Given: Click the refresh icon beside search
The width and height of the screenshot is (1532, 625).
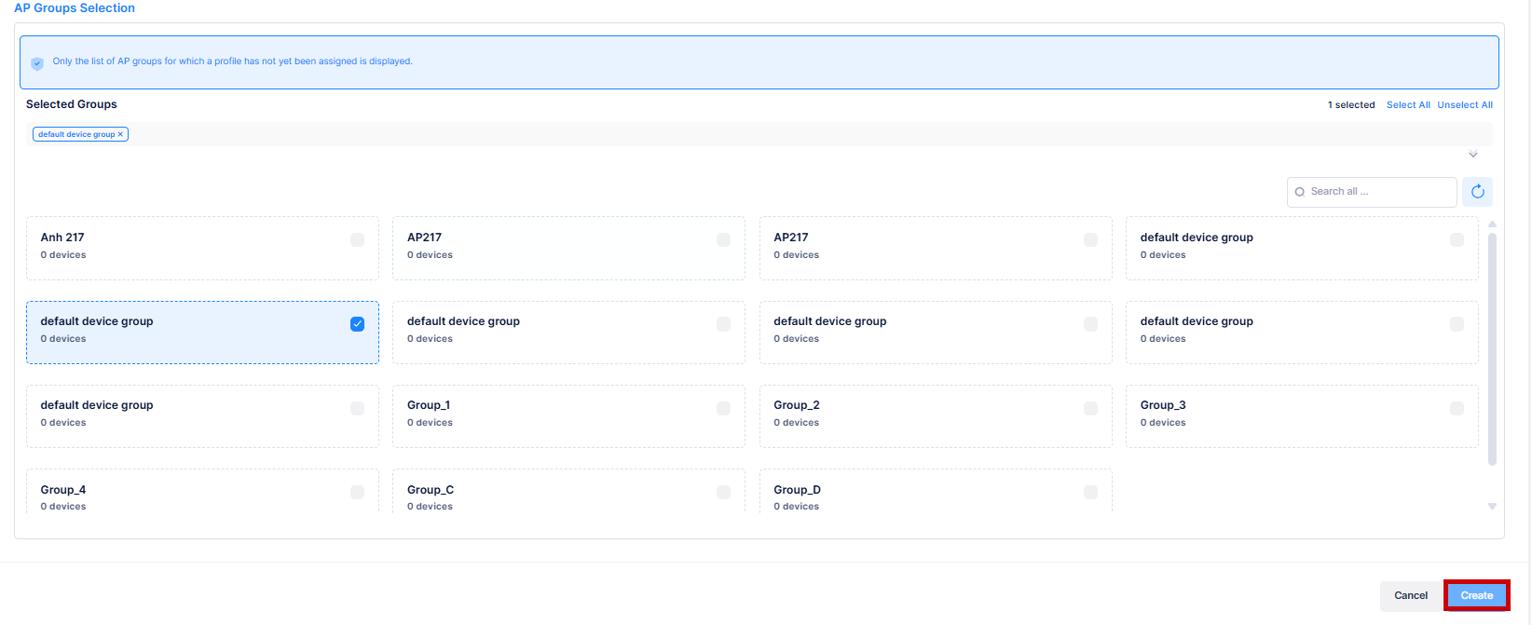Looking at the screenshot, I should [1477, 192].
